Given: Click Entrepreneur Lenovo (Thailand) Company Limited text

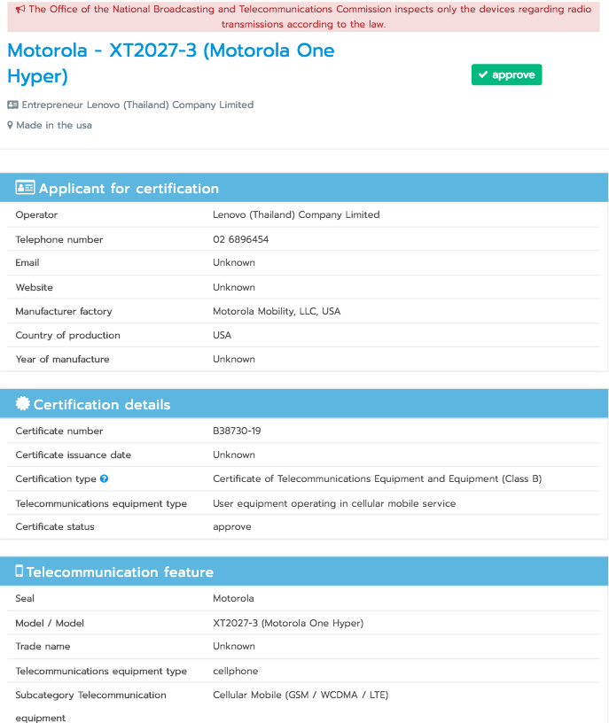Looking at the screenshot, I should [137, 105].
